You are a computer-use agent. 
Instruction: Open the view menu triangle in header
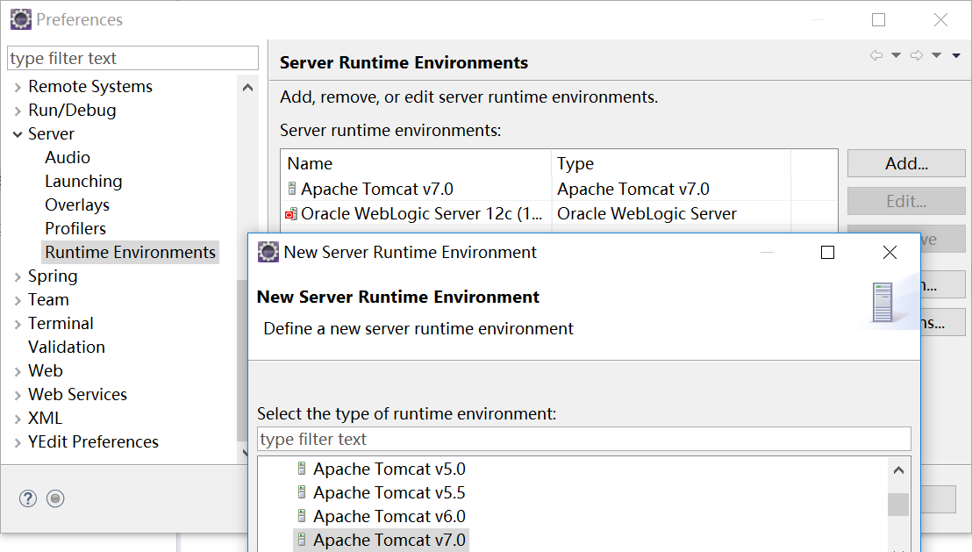point(956,55)
